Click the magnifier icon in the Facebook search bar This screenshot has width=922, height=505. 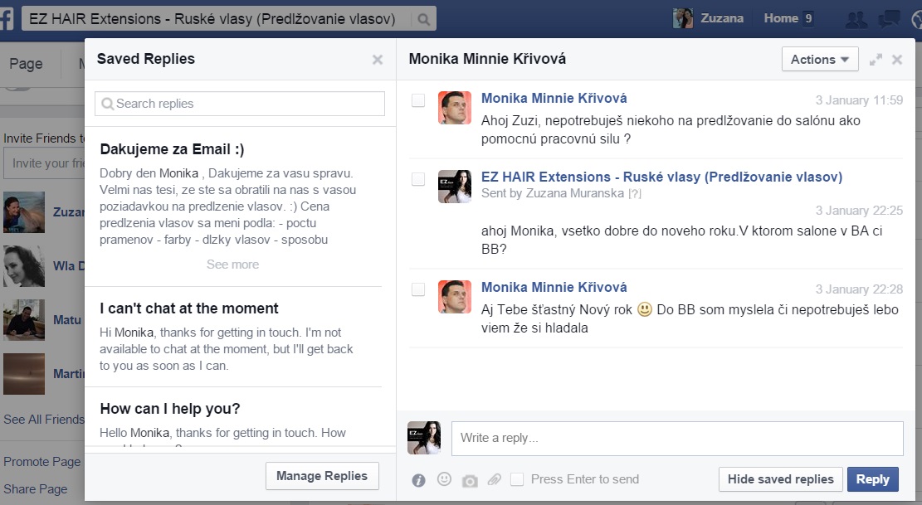tap(423, 19)
